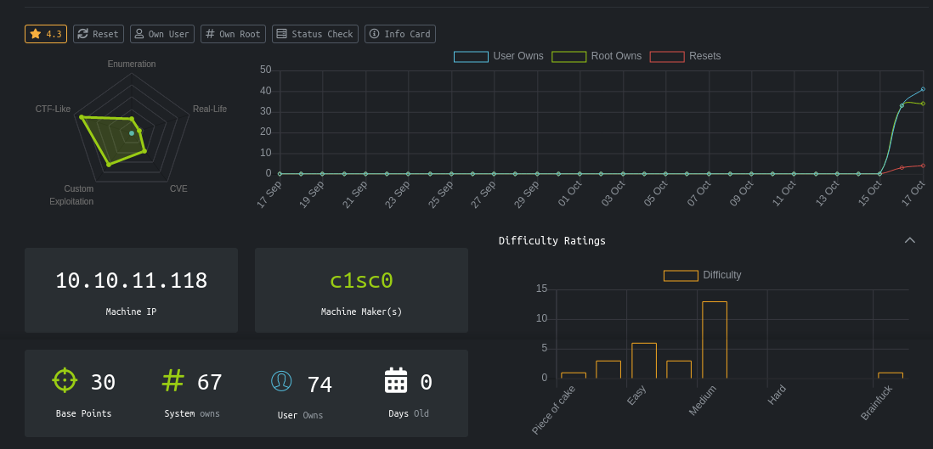Toggle Root Owns series in chart legend
Viewport: 933px width, 449px height.
(x=597, y=57)
